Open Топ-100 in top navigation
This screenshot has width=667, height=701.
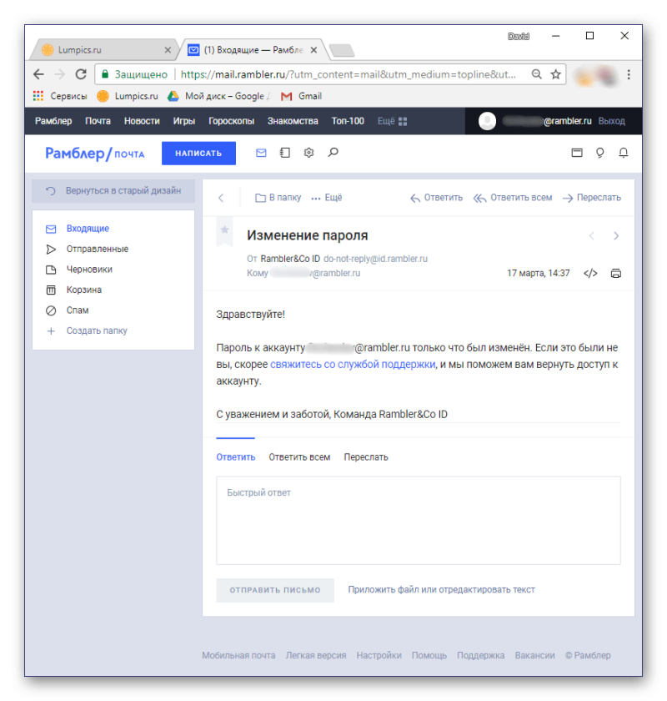click(348, 121)
